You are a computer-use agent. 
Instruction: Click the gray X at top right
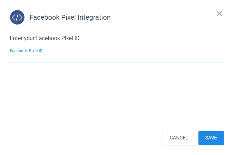pyautogui.click(x=220, y=13)
